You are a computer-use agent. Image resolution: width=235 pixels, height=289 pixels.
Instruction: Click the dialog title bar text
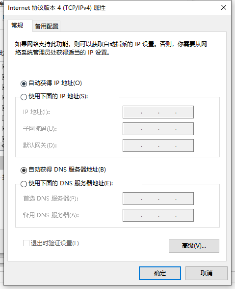(x=57, y=8)
